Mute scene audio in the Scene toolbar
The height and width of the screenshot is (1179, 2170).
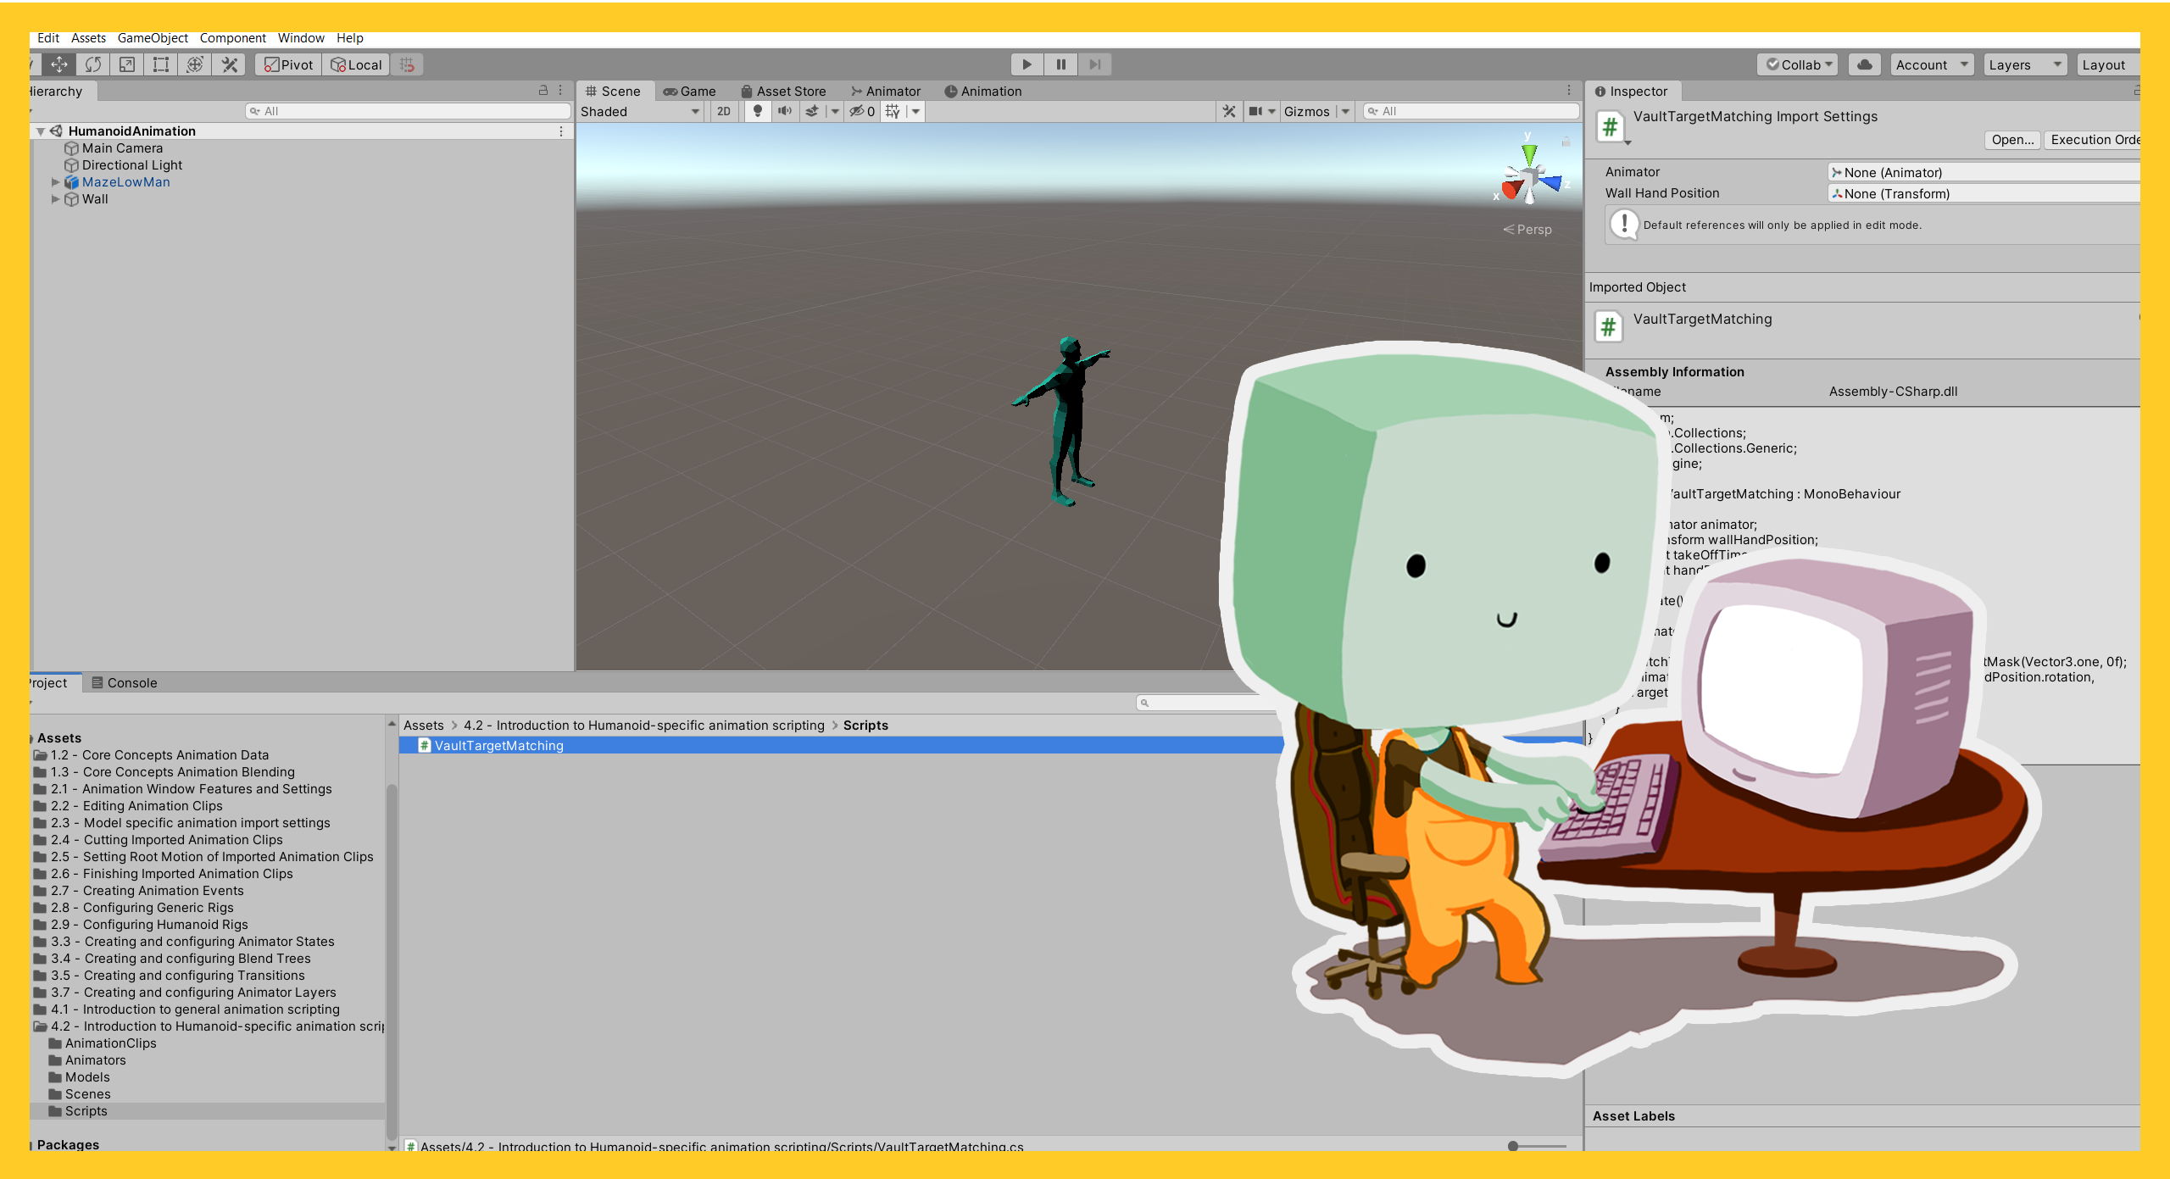click(x=785, y=111)
